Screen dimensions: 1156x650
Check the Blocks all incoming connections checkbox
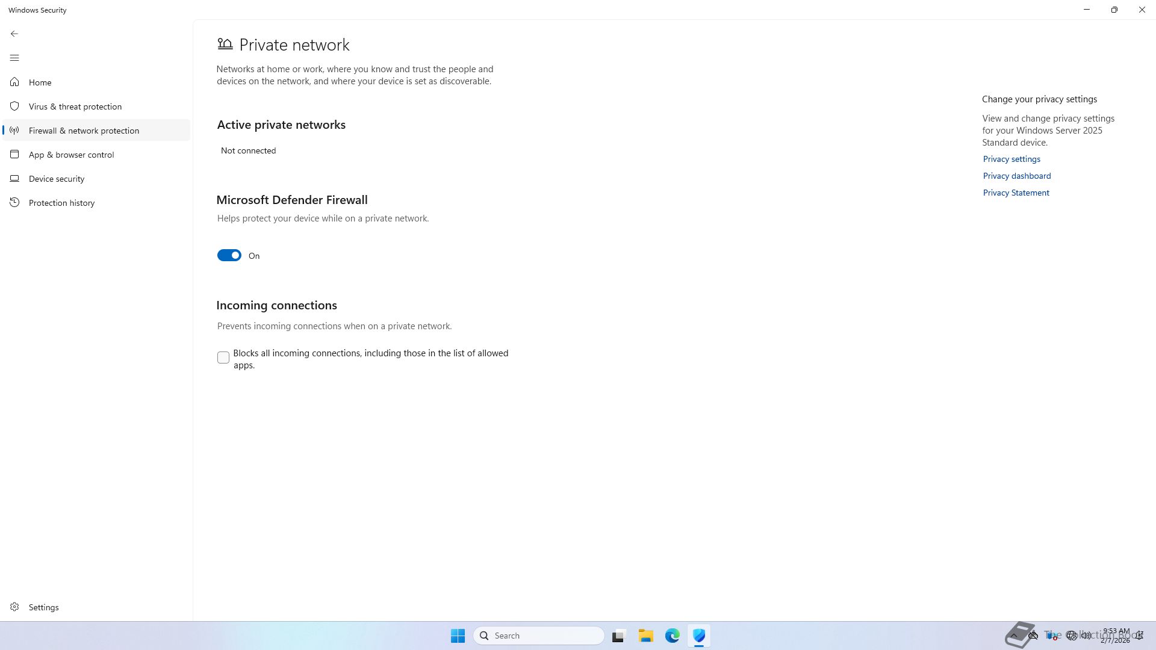223,357
